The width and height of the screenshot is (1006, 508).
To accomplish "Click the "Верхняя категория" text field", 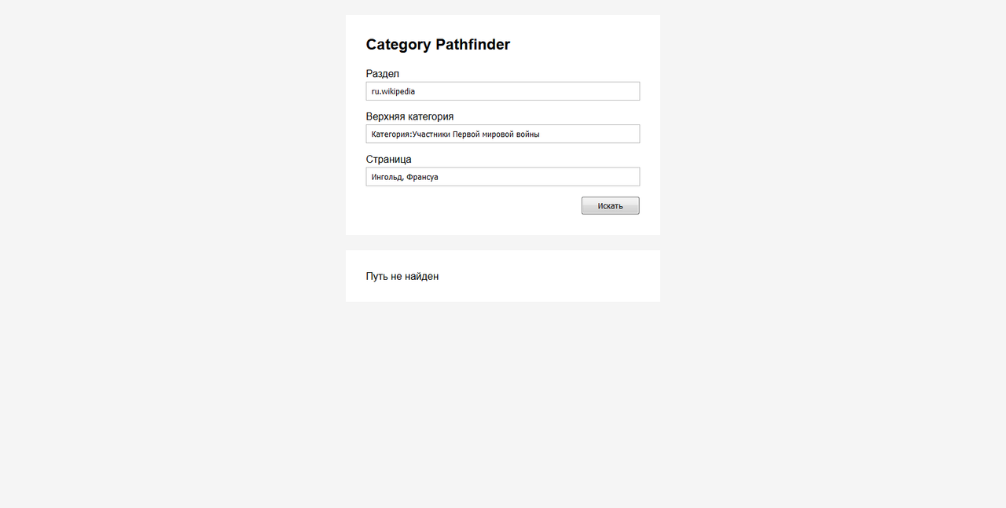I will [503, 134].
